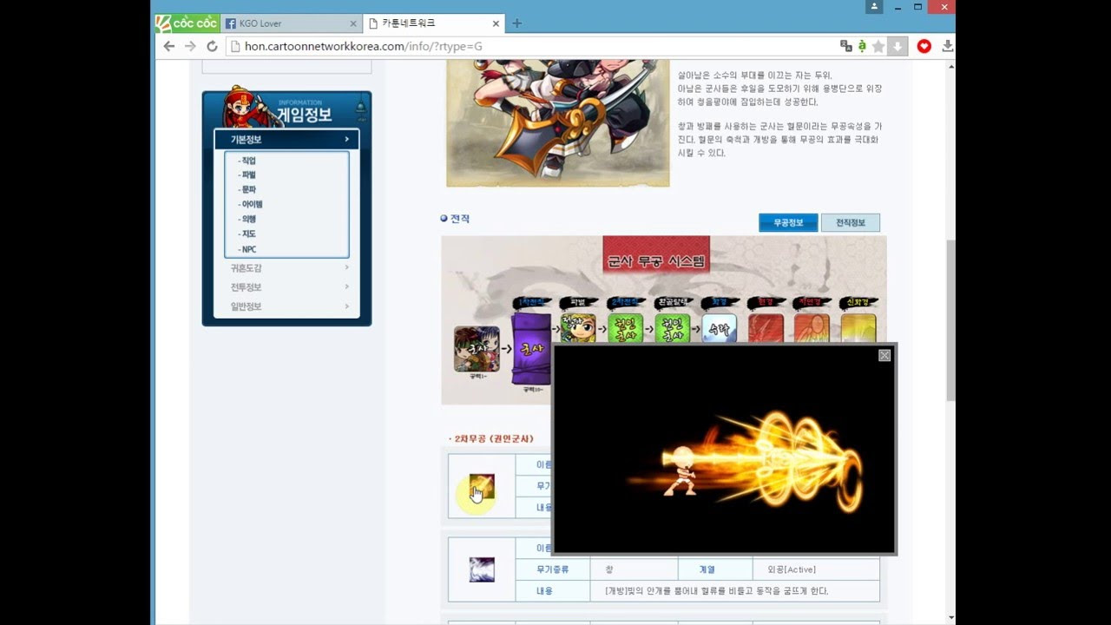
Task: Click the red icon under 현경
Action: coord(766,329)
